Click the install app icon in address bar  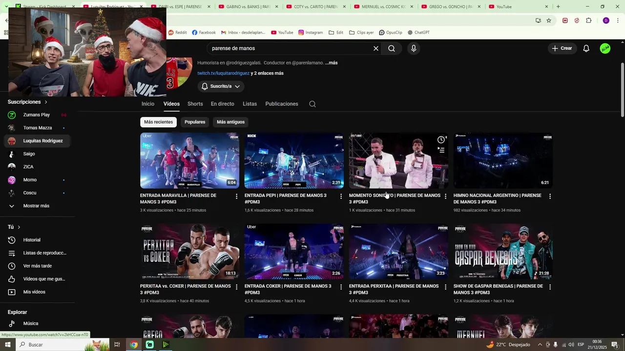538,20
